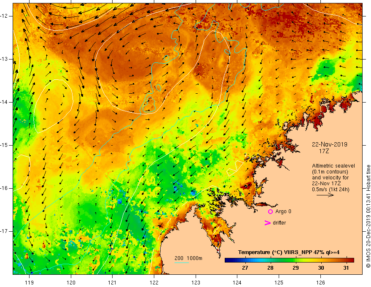Click the 'drifter' legend label
The height and width of the screenshot is (287, 371).
[279, 223]
